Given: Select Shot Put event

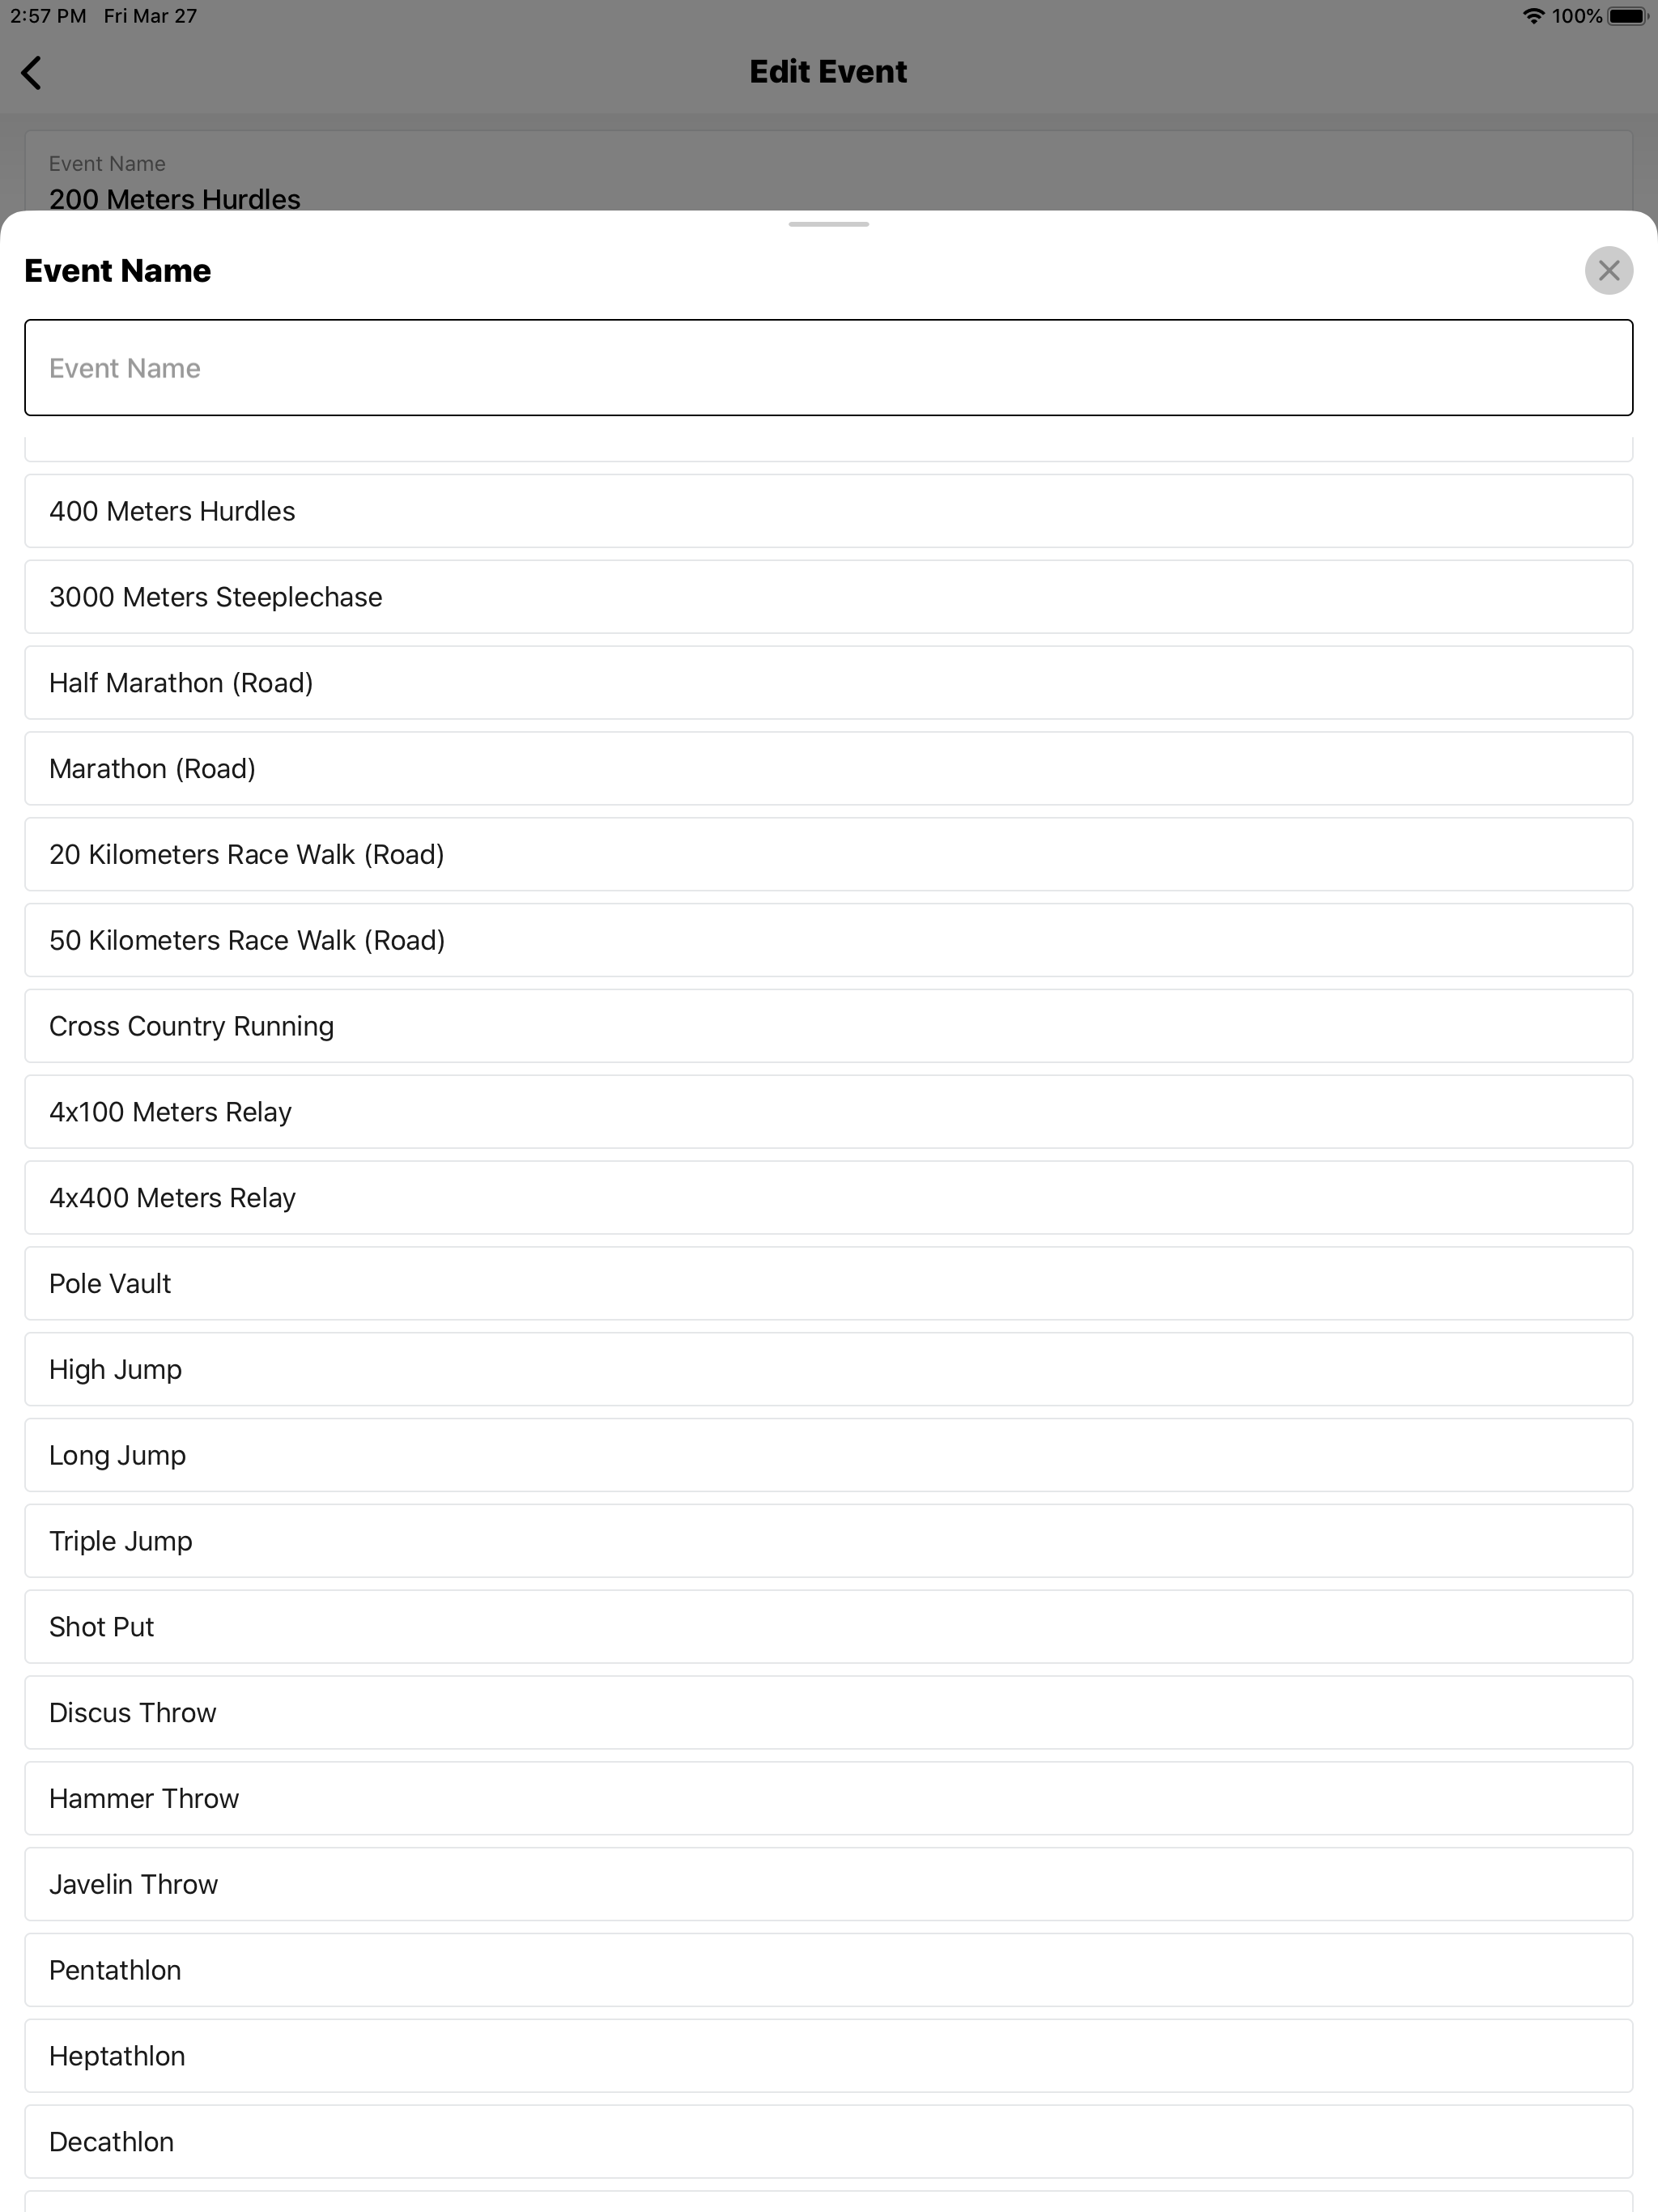Looking at the screenshot, I should [x=828, y=1627].
